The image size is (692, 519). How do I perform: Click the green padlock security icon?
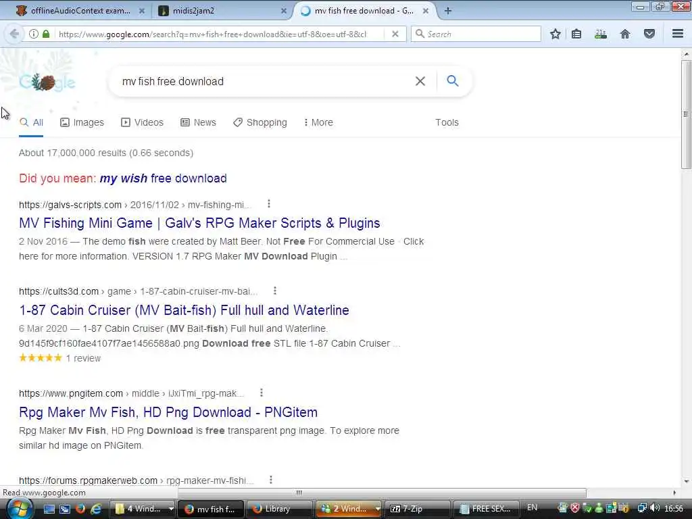coord(46,34)
